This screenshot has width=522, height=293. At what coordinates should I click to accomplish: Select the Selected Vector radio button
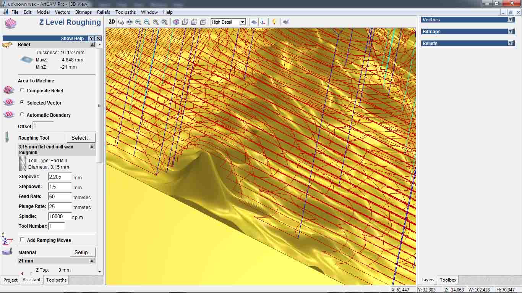pyautogui.click(x=22, y=103)
